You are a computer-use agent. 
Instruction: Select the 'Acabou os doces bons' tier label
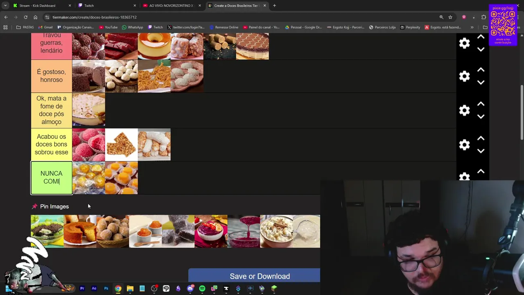click(52, 144)
